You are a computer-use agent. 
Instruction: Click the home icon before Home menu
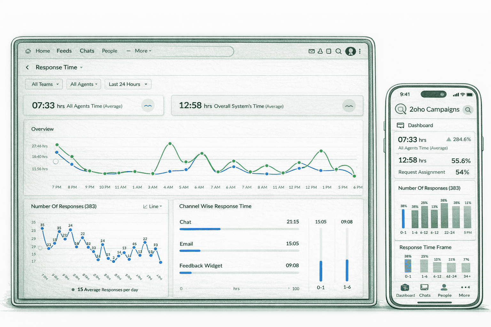click(x=28, y=51)
